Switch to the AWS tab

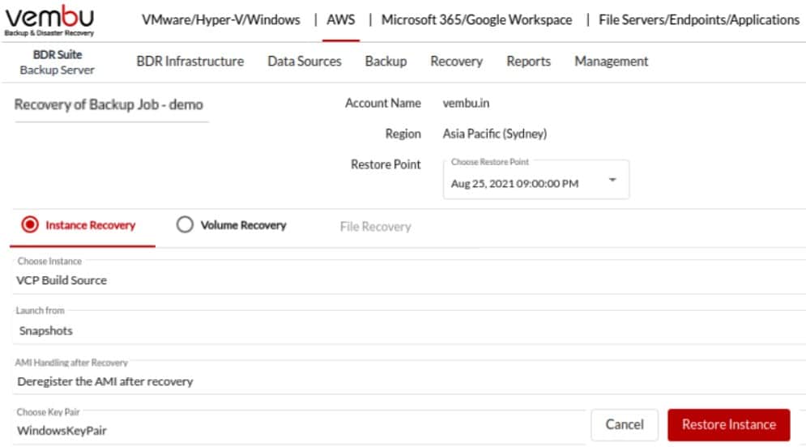coord(341,20)
